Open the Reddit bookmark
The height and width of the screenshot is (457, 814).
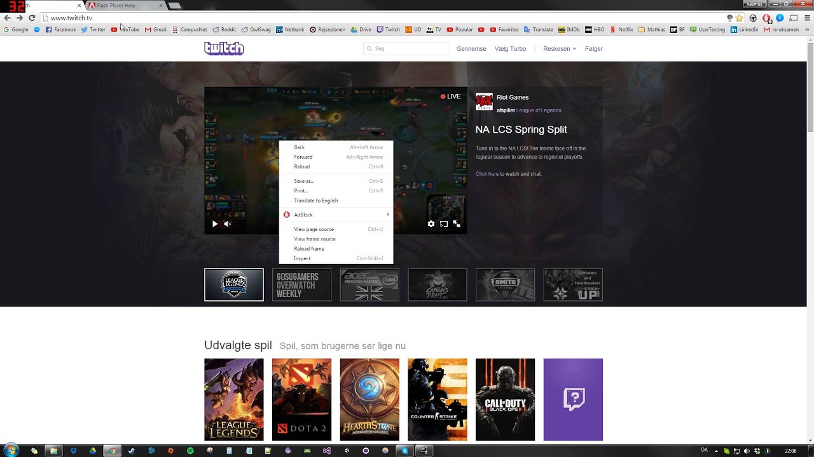coord(224,29)
